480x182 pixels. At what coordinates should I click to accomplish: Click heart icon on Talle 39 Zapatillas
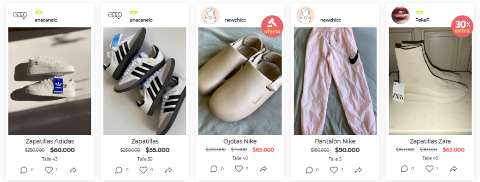pyautogui.click(x=143, y=170)
